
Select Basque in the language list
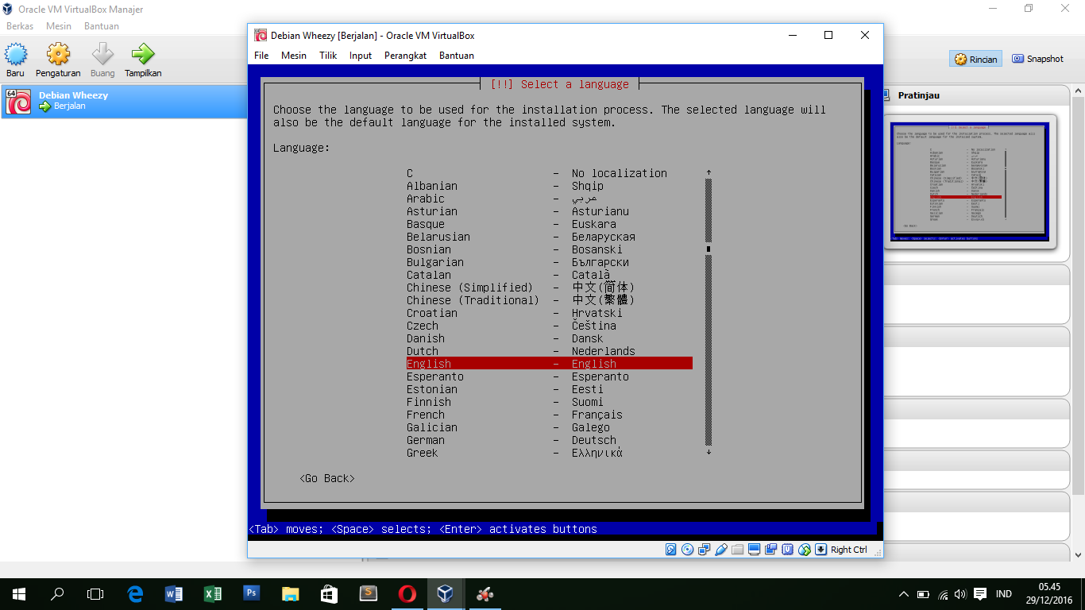pyautogui.click(x=550, y=224)
